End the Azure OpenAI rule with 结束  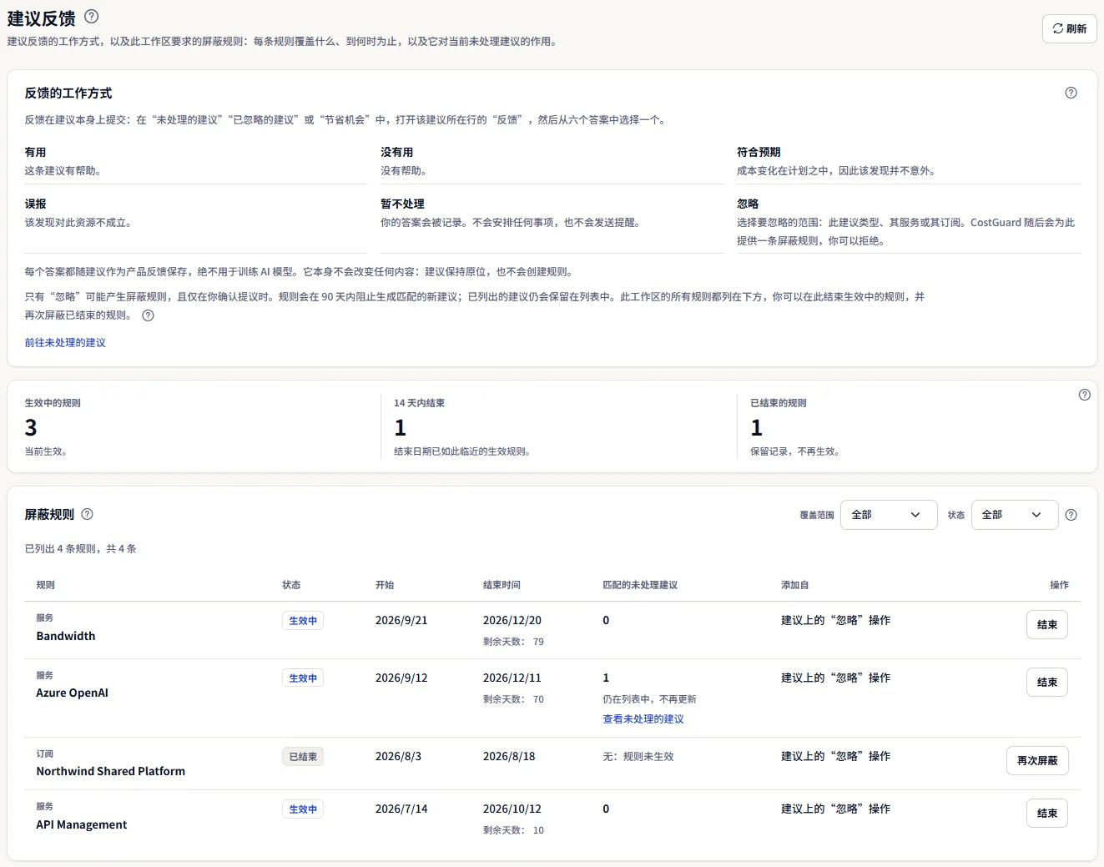click(1046, 683)
